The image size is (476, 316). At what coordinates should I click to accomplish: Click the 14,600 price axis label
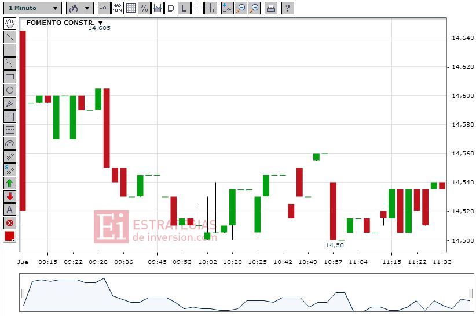463,96
